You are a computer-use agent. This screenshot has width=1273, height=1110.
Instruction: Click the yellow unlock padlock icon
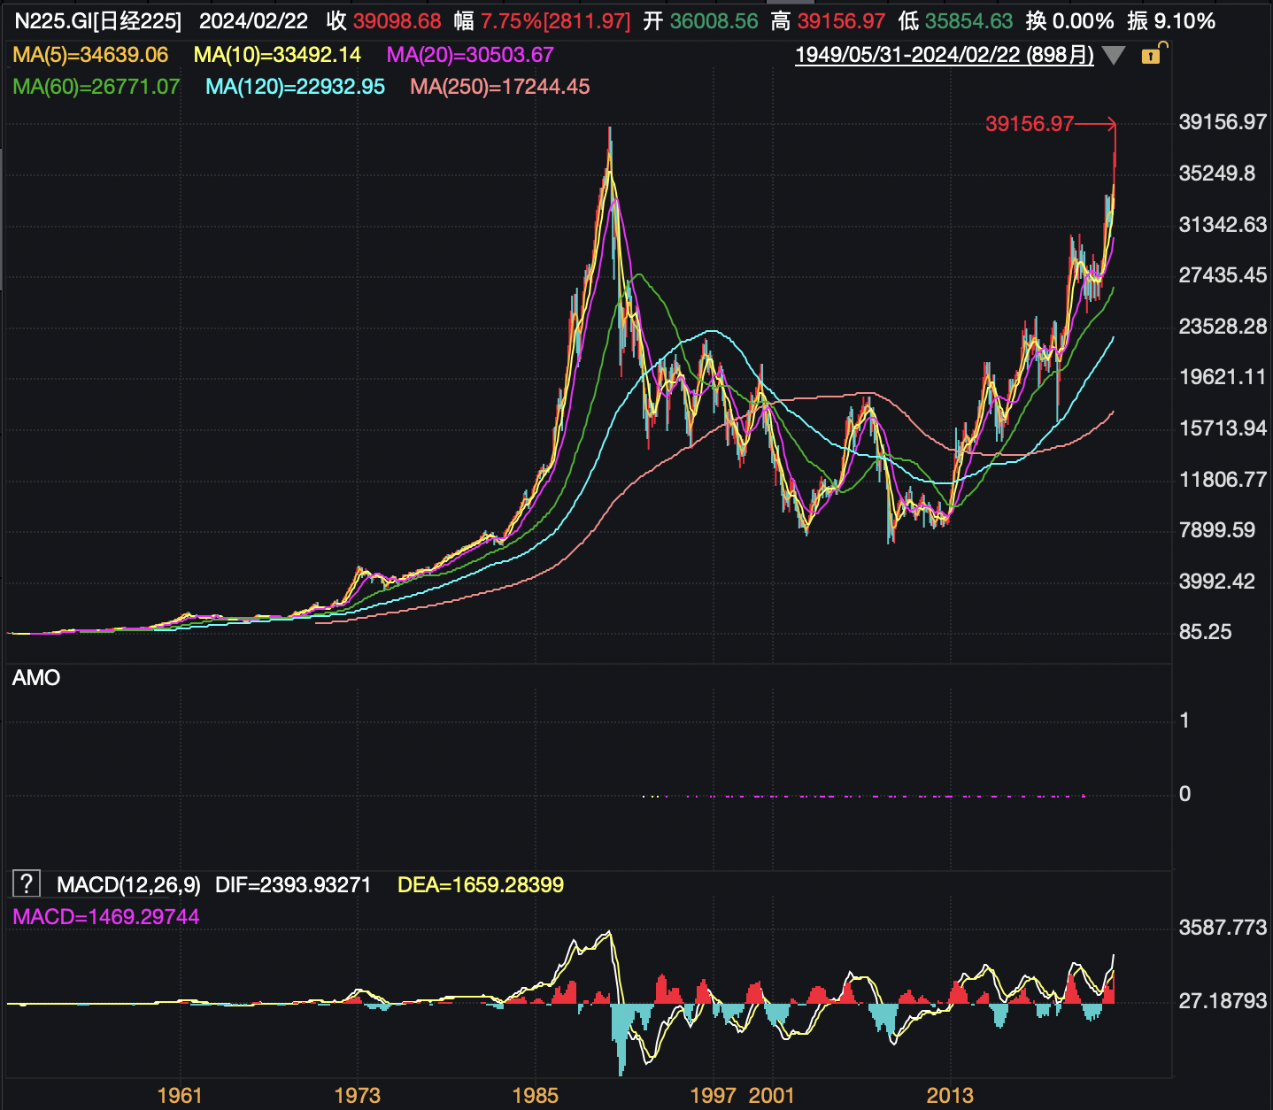point(1152,55)
